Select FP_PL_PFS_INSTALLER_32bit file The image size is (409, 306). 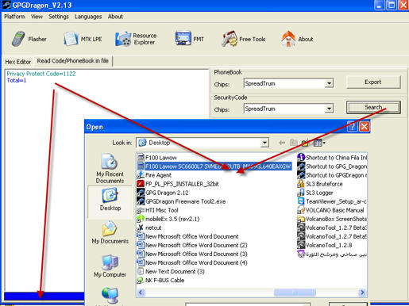pos(178,184)
